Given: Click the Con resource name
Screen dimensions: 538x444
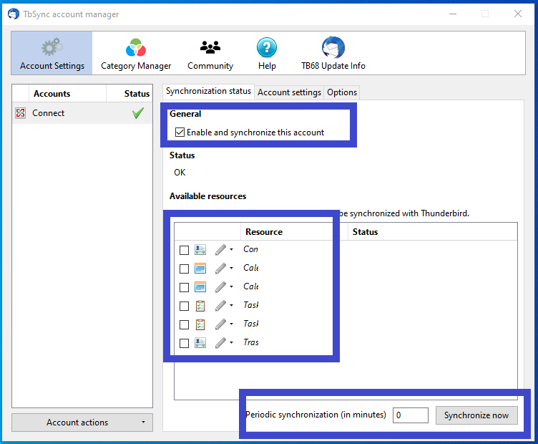Looking at the screenshot, I should (250, 249).
